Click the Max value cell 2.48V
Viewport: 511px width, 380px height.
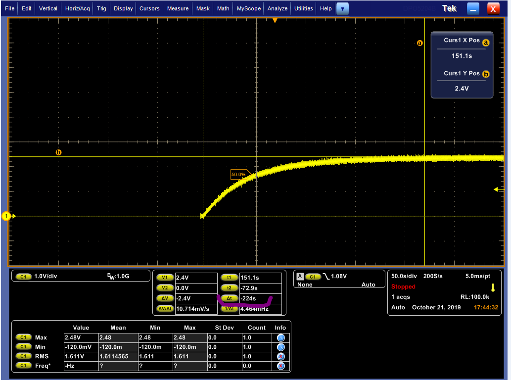[x=81, y=337]
